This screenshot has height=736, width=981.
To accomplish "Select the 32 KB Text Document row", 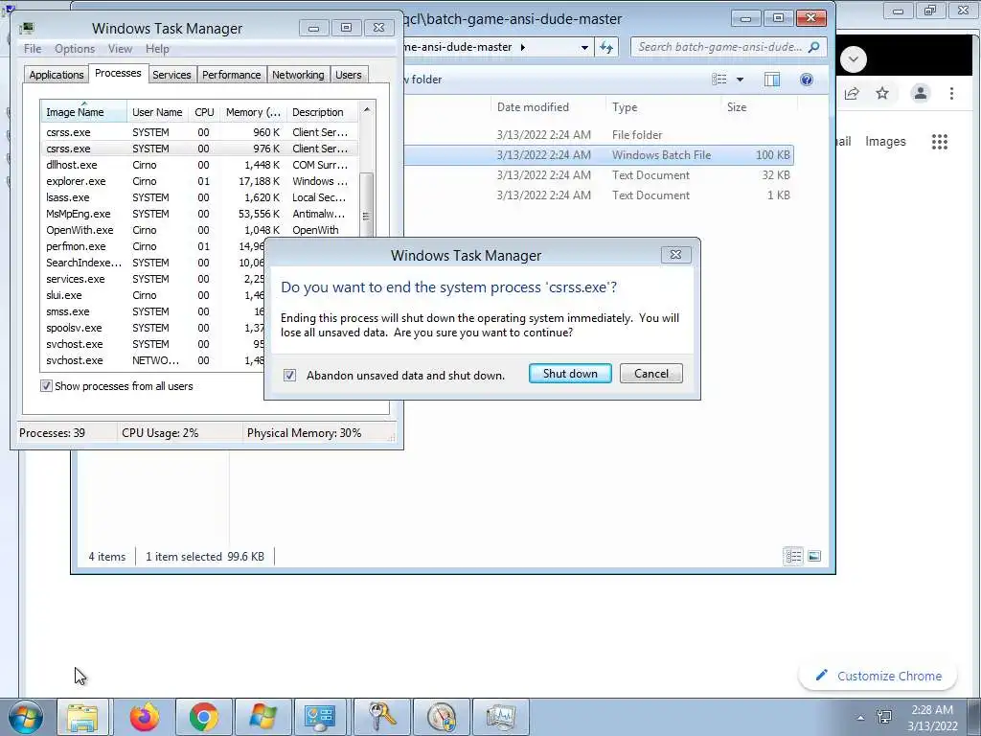I will [599, 174].
